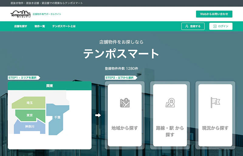The height and width of the screenshot is (156, 243).
Task: Open the 物件一覧 menu item
Action: point(40,26)
